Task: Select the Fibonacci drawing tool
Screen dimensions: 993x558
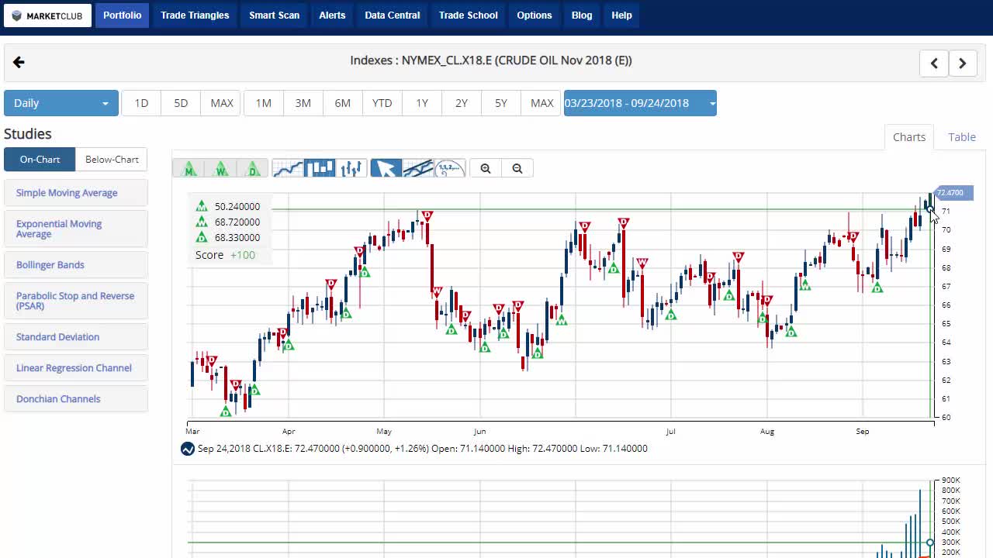Action: pos(450,168)
